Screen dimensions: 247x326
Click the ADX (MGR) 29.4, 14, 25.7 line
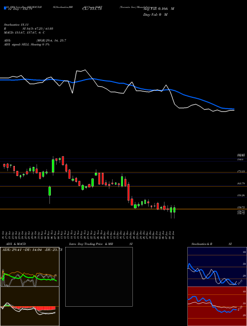coord(35,41)
